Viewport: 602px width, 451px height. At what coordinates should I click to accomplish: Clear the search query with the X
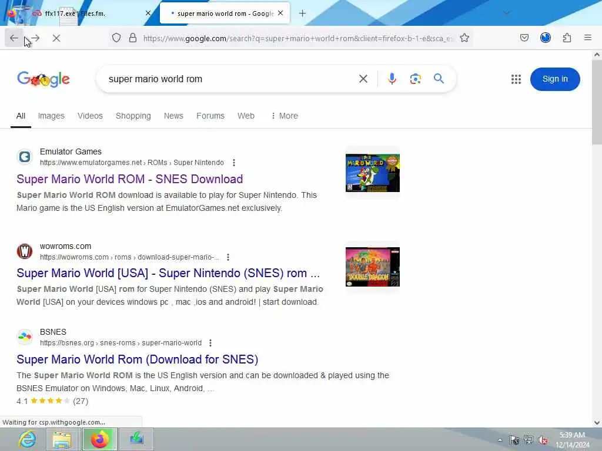click(363, 79)
